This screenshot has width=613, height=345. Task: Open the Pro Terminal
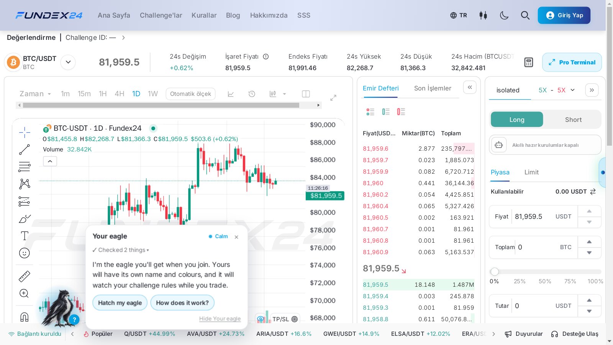(572, 62)
